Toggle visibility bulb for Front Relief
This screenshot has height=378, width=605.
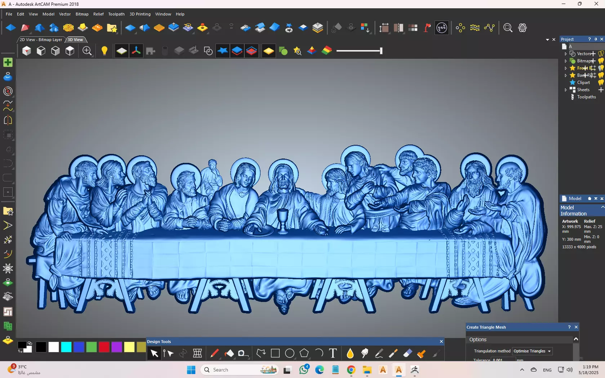click(601, 68)
